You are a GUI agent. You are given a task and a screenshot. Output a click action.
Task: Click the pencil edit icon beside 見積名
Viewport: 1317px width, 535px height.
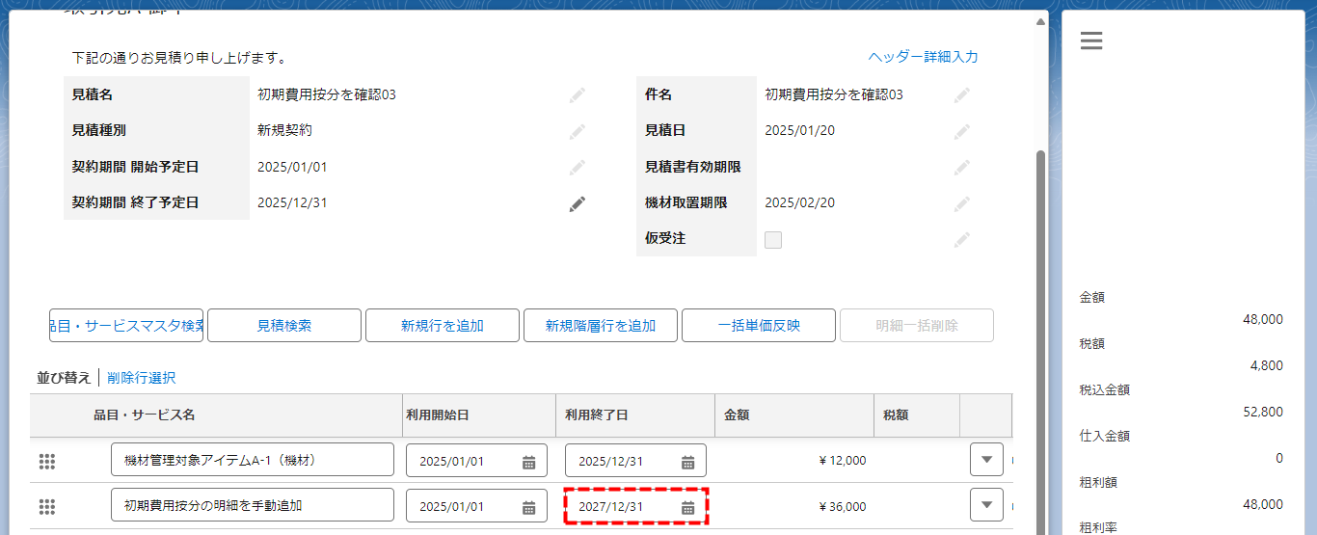(577, 94)
